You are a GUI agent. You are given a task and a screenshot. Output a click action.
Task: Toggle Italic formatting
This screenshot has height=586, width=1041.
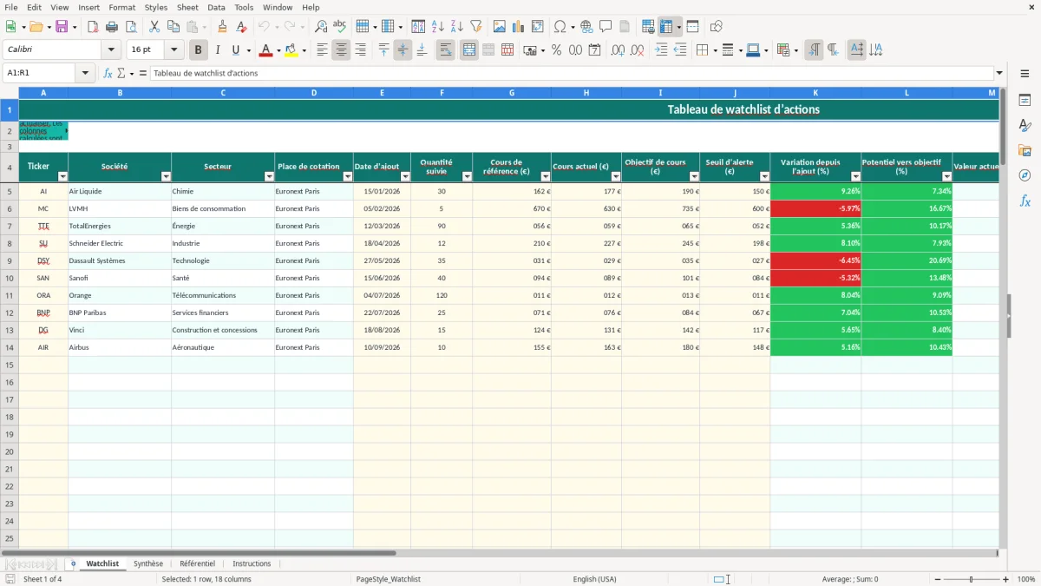(218, 50)
